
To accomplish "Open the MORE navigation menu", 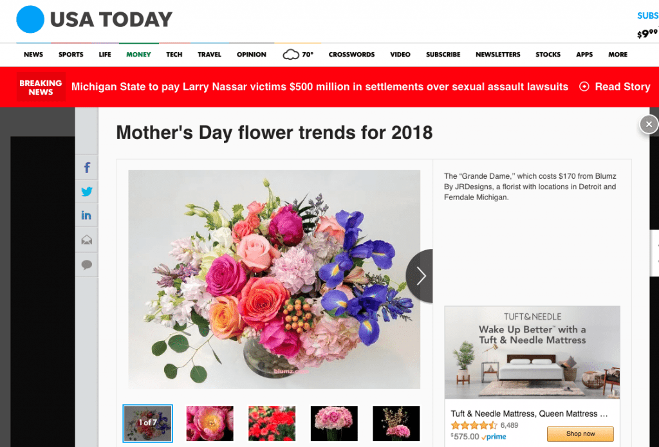I will [x=617, y=55].
